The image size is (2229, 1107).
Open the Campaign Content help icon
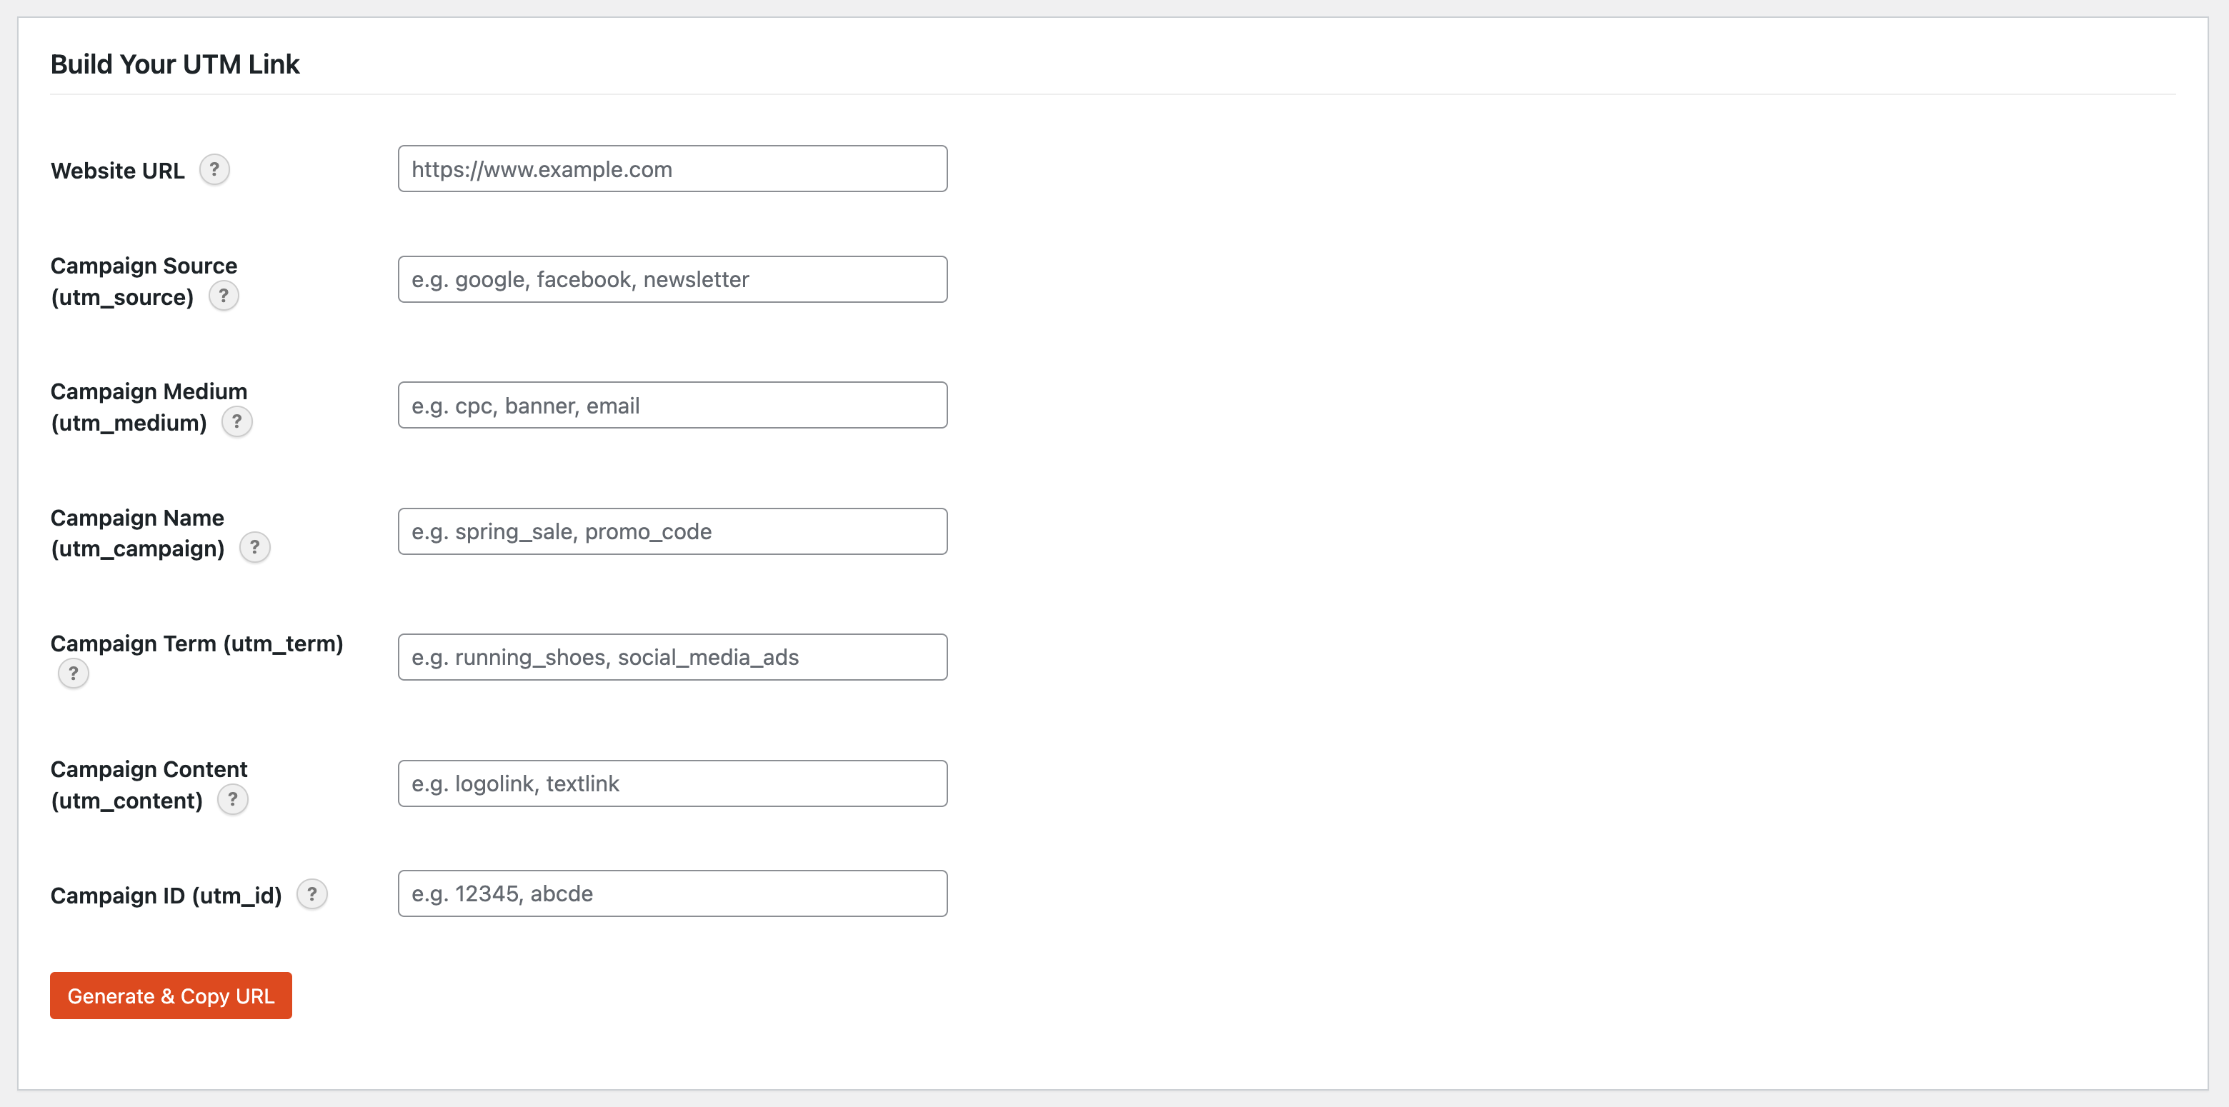232,800
